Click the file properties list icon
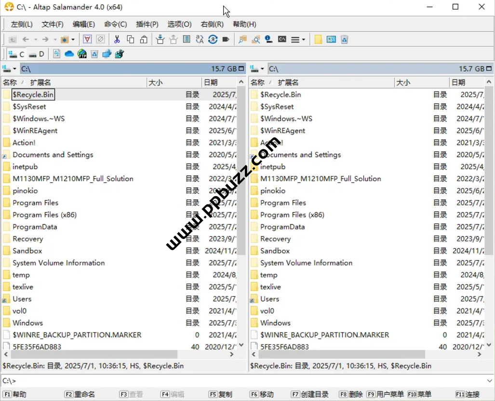The width and height of the screenshot is (495, 401). [187, 40]
